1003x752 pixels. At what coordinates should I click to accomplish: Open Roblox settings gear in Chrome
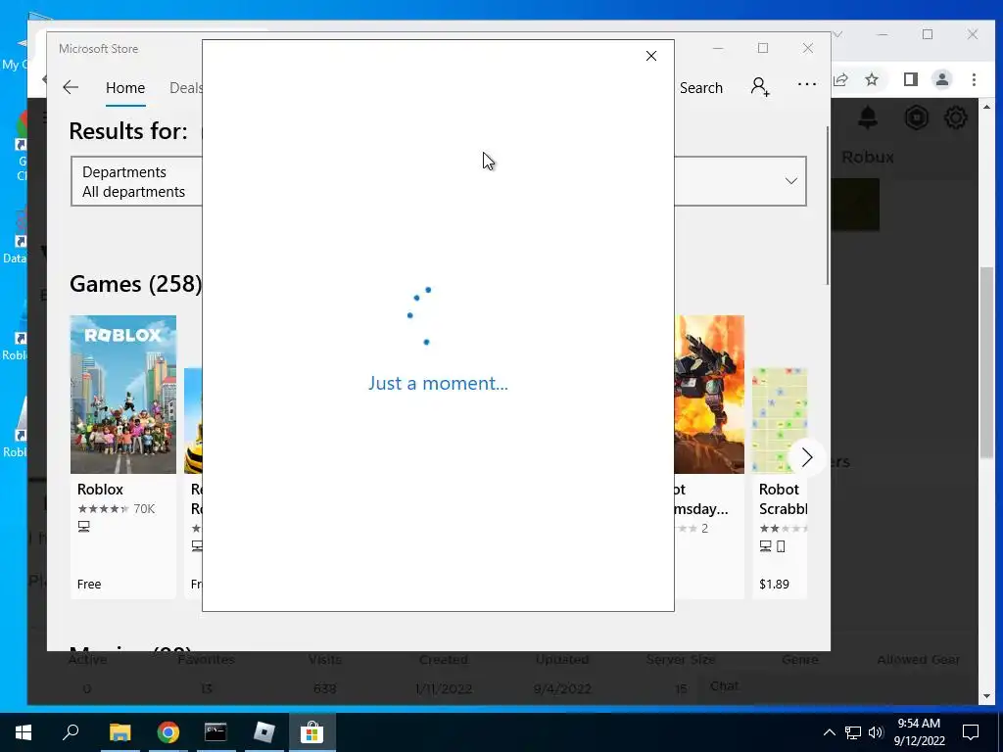pyautogui.click(x=955, y=117)
